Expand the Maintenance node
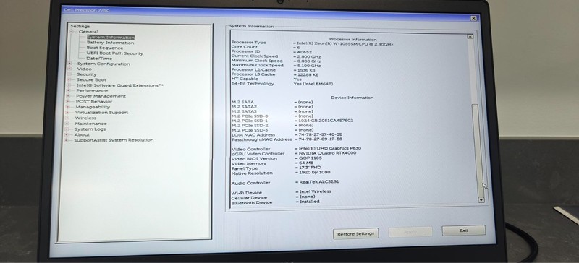579x263 pixels. click(x=67, y=124)
